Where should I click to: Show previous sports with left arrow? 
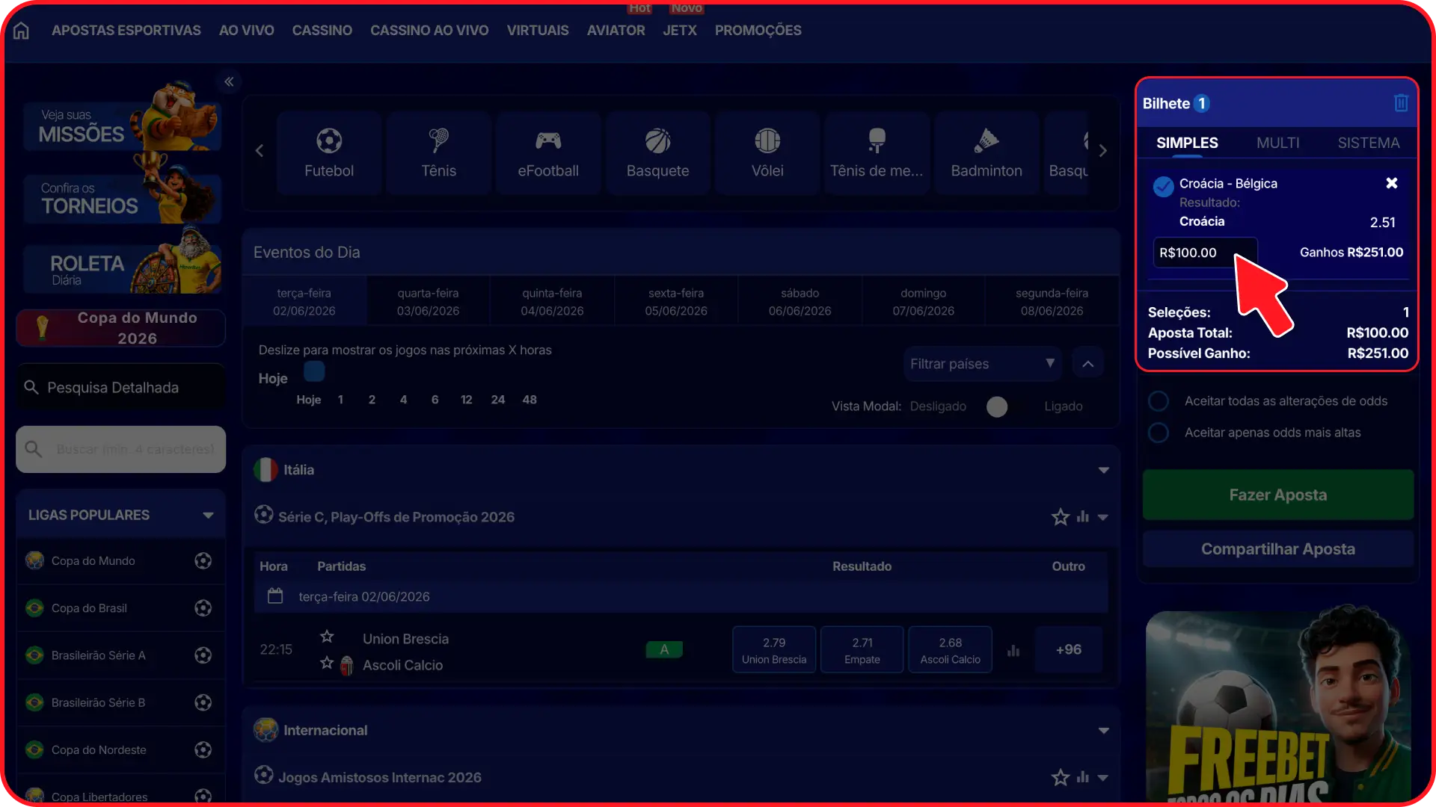tap(260, 151)
